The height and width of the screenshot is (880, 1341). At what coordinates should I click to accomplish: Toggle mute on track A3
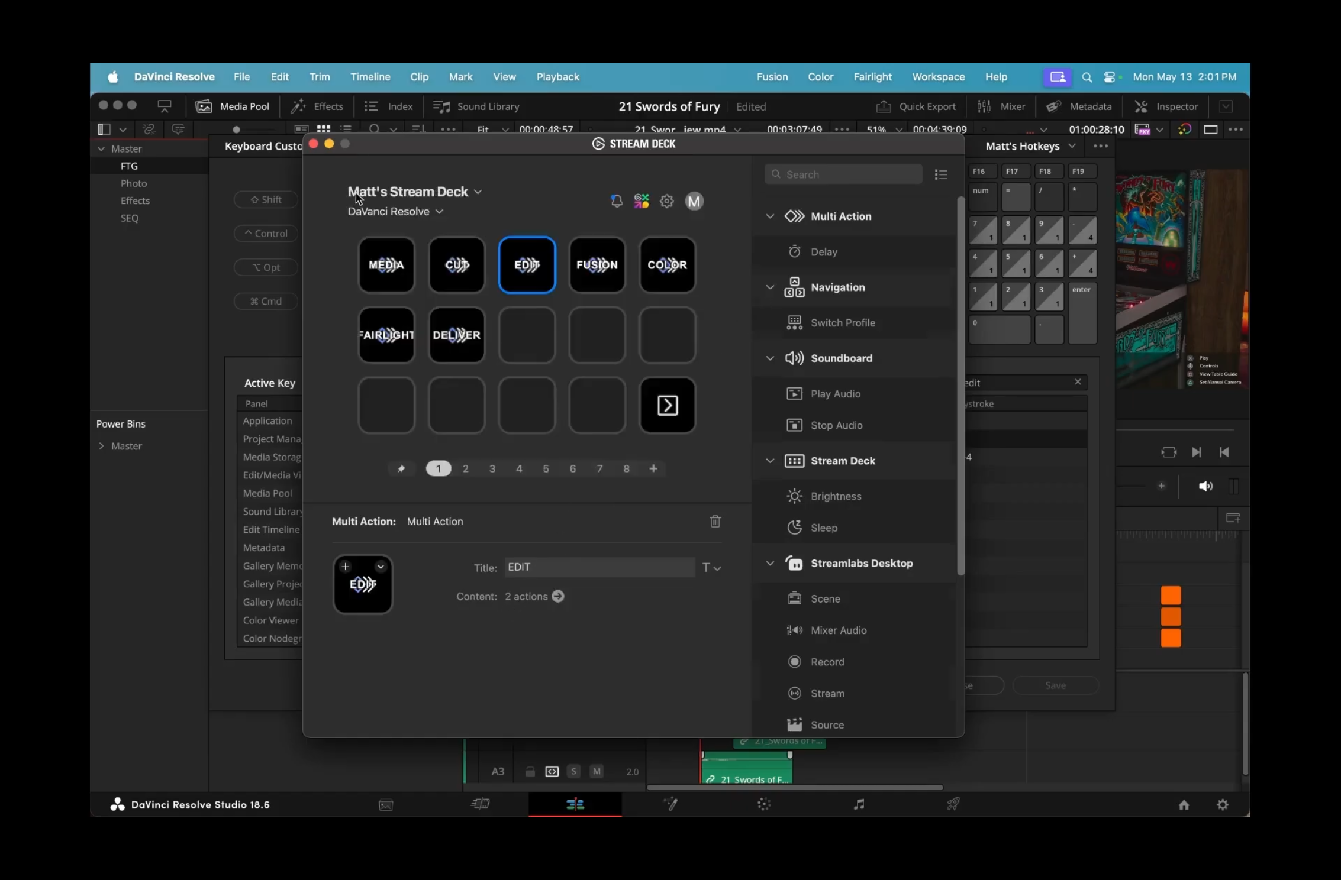tap(597, 771)
